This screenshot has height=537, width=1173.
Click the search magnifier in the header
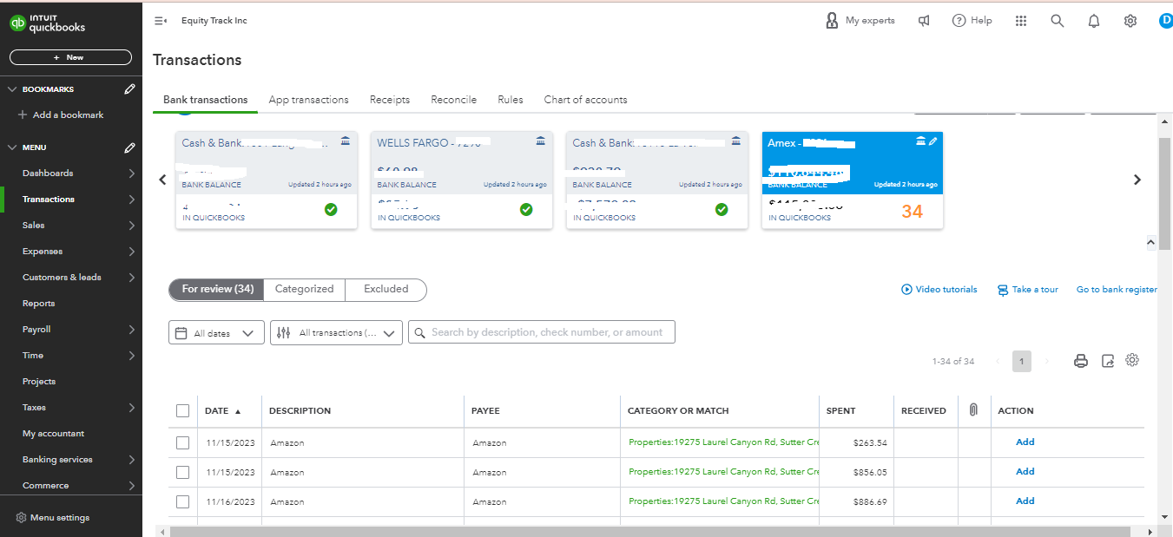click(x=1057, y=21)
